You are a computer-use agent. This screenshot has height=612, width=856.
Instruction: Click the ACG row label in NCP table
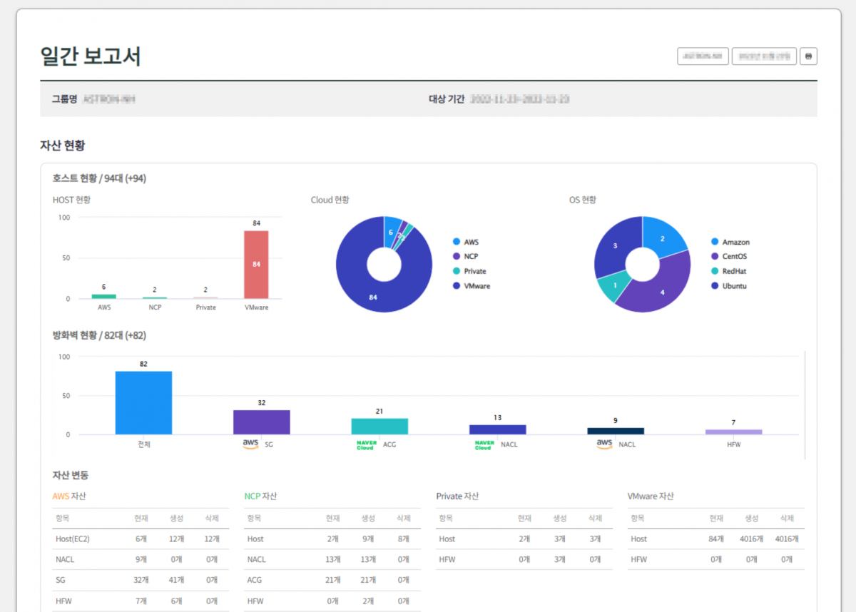[x=254, y=581]
